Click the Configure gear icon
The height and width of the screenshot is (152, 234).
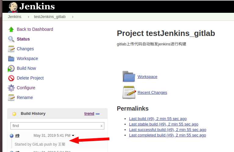(11, 88)
